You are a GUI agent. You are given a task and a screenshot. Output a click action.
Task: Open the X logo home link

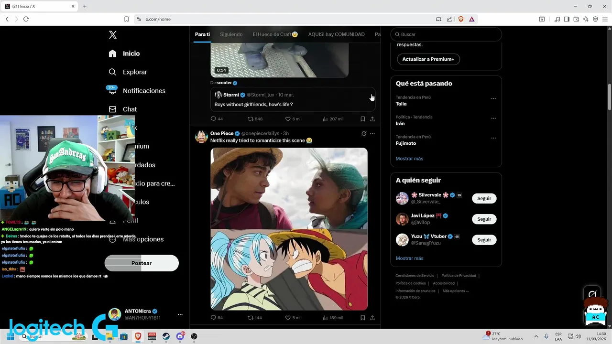pos(112,34)
